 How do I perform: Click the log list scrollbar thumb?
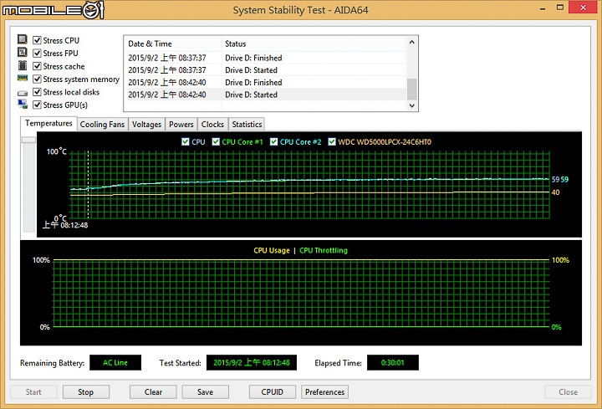[x=412, y=89]
